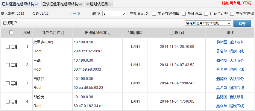Toggle the 安全客户端 checkbox
The width and height of the screenshot is (255, 111).
pos(232,14)
